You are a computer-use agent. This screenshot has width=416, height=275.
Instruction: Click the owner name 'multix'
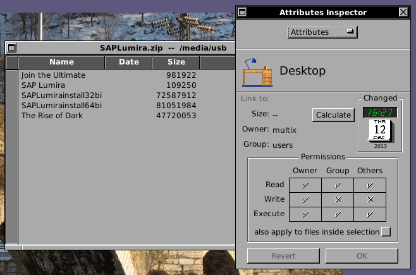(x=284, y=130)
